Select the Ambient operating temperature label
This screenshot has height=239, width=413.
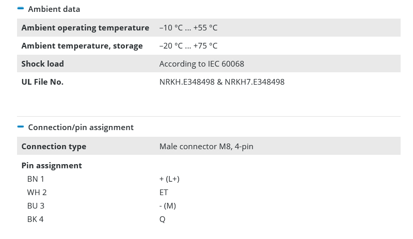pyautogui.click(x=85, y=28)
